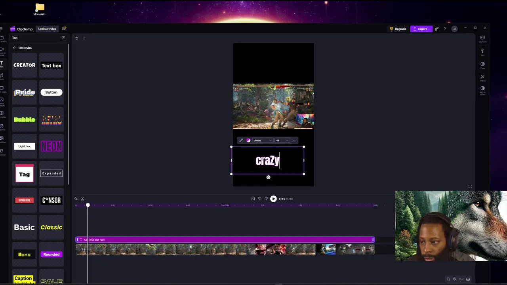Go back from Text styles
This screenshot has height=285, width=507.
(x=15, y=47)
